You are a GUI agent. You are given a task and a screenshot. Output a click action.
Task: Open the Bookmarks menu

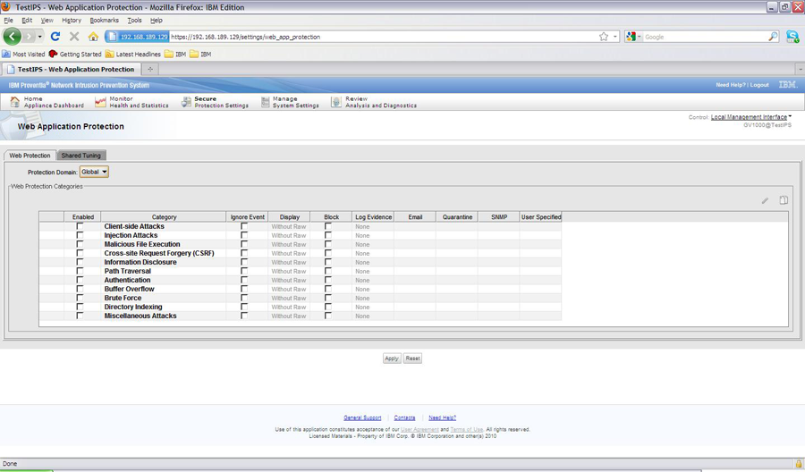point(105,20)
